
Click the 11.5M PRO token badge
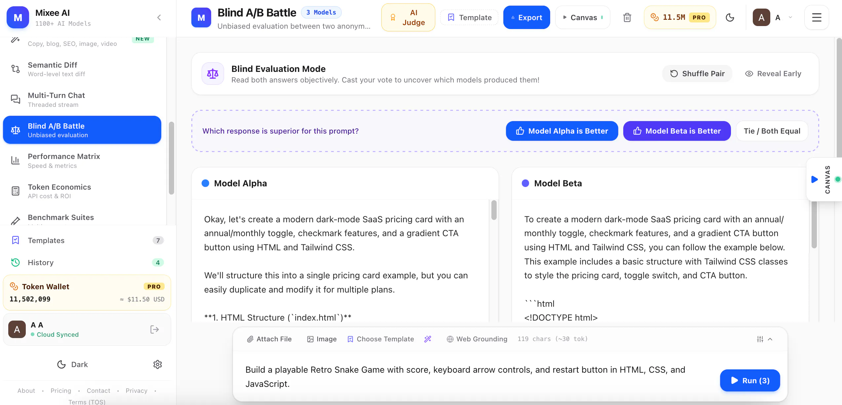(x=680, y=17)
